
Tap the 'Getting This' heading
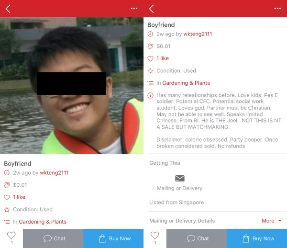coord(165,163)
